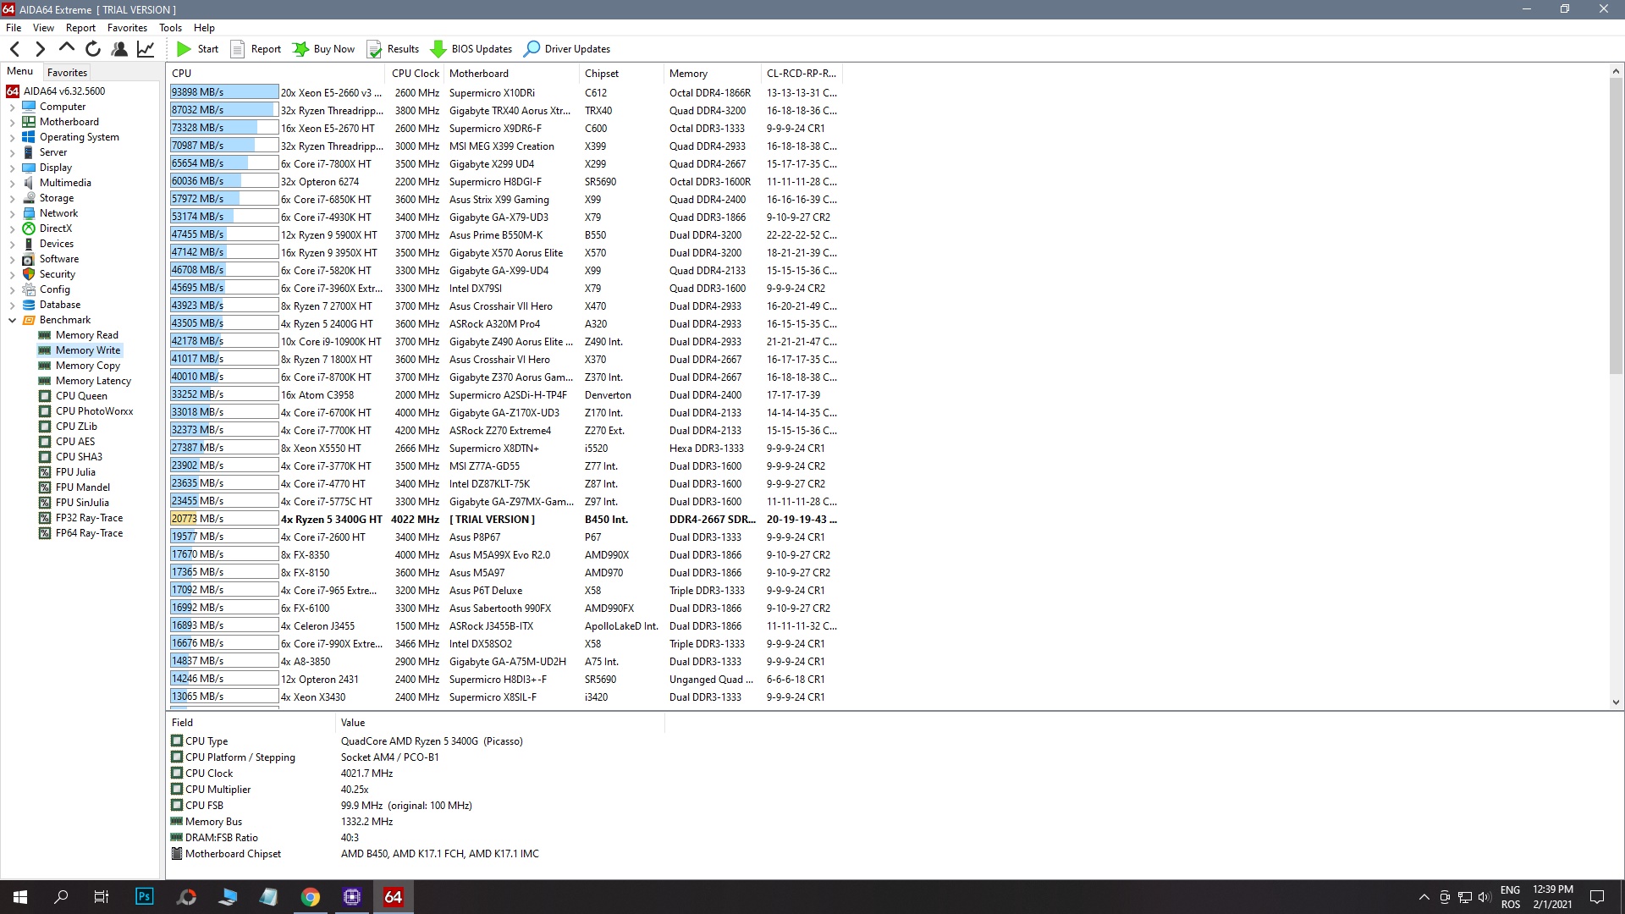The image size is (1625, 914).
Task: Click the CL-RCD-RP-R... column header
Action: point(801,74)
